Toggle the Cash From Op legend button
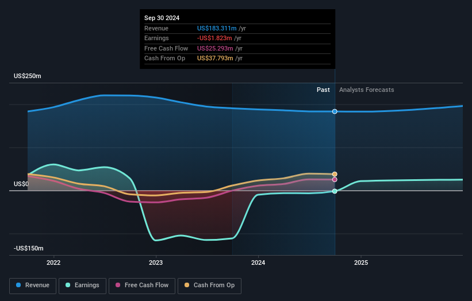 point(209,285)
